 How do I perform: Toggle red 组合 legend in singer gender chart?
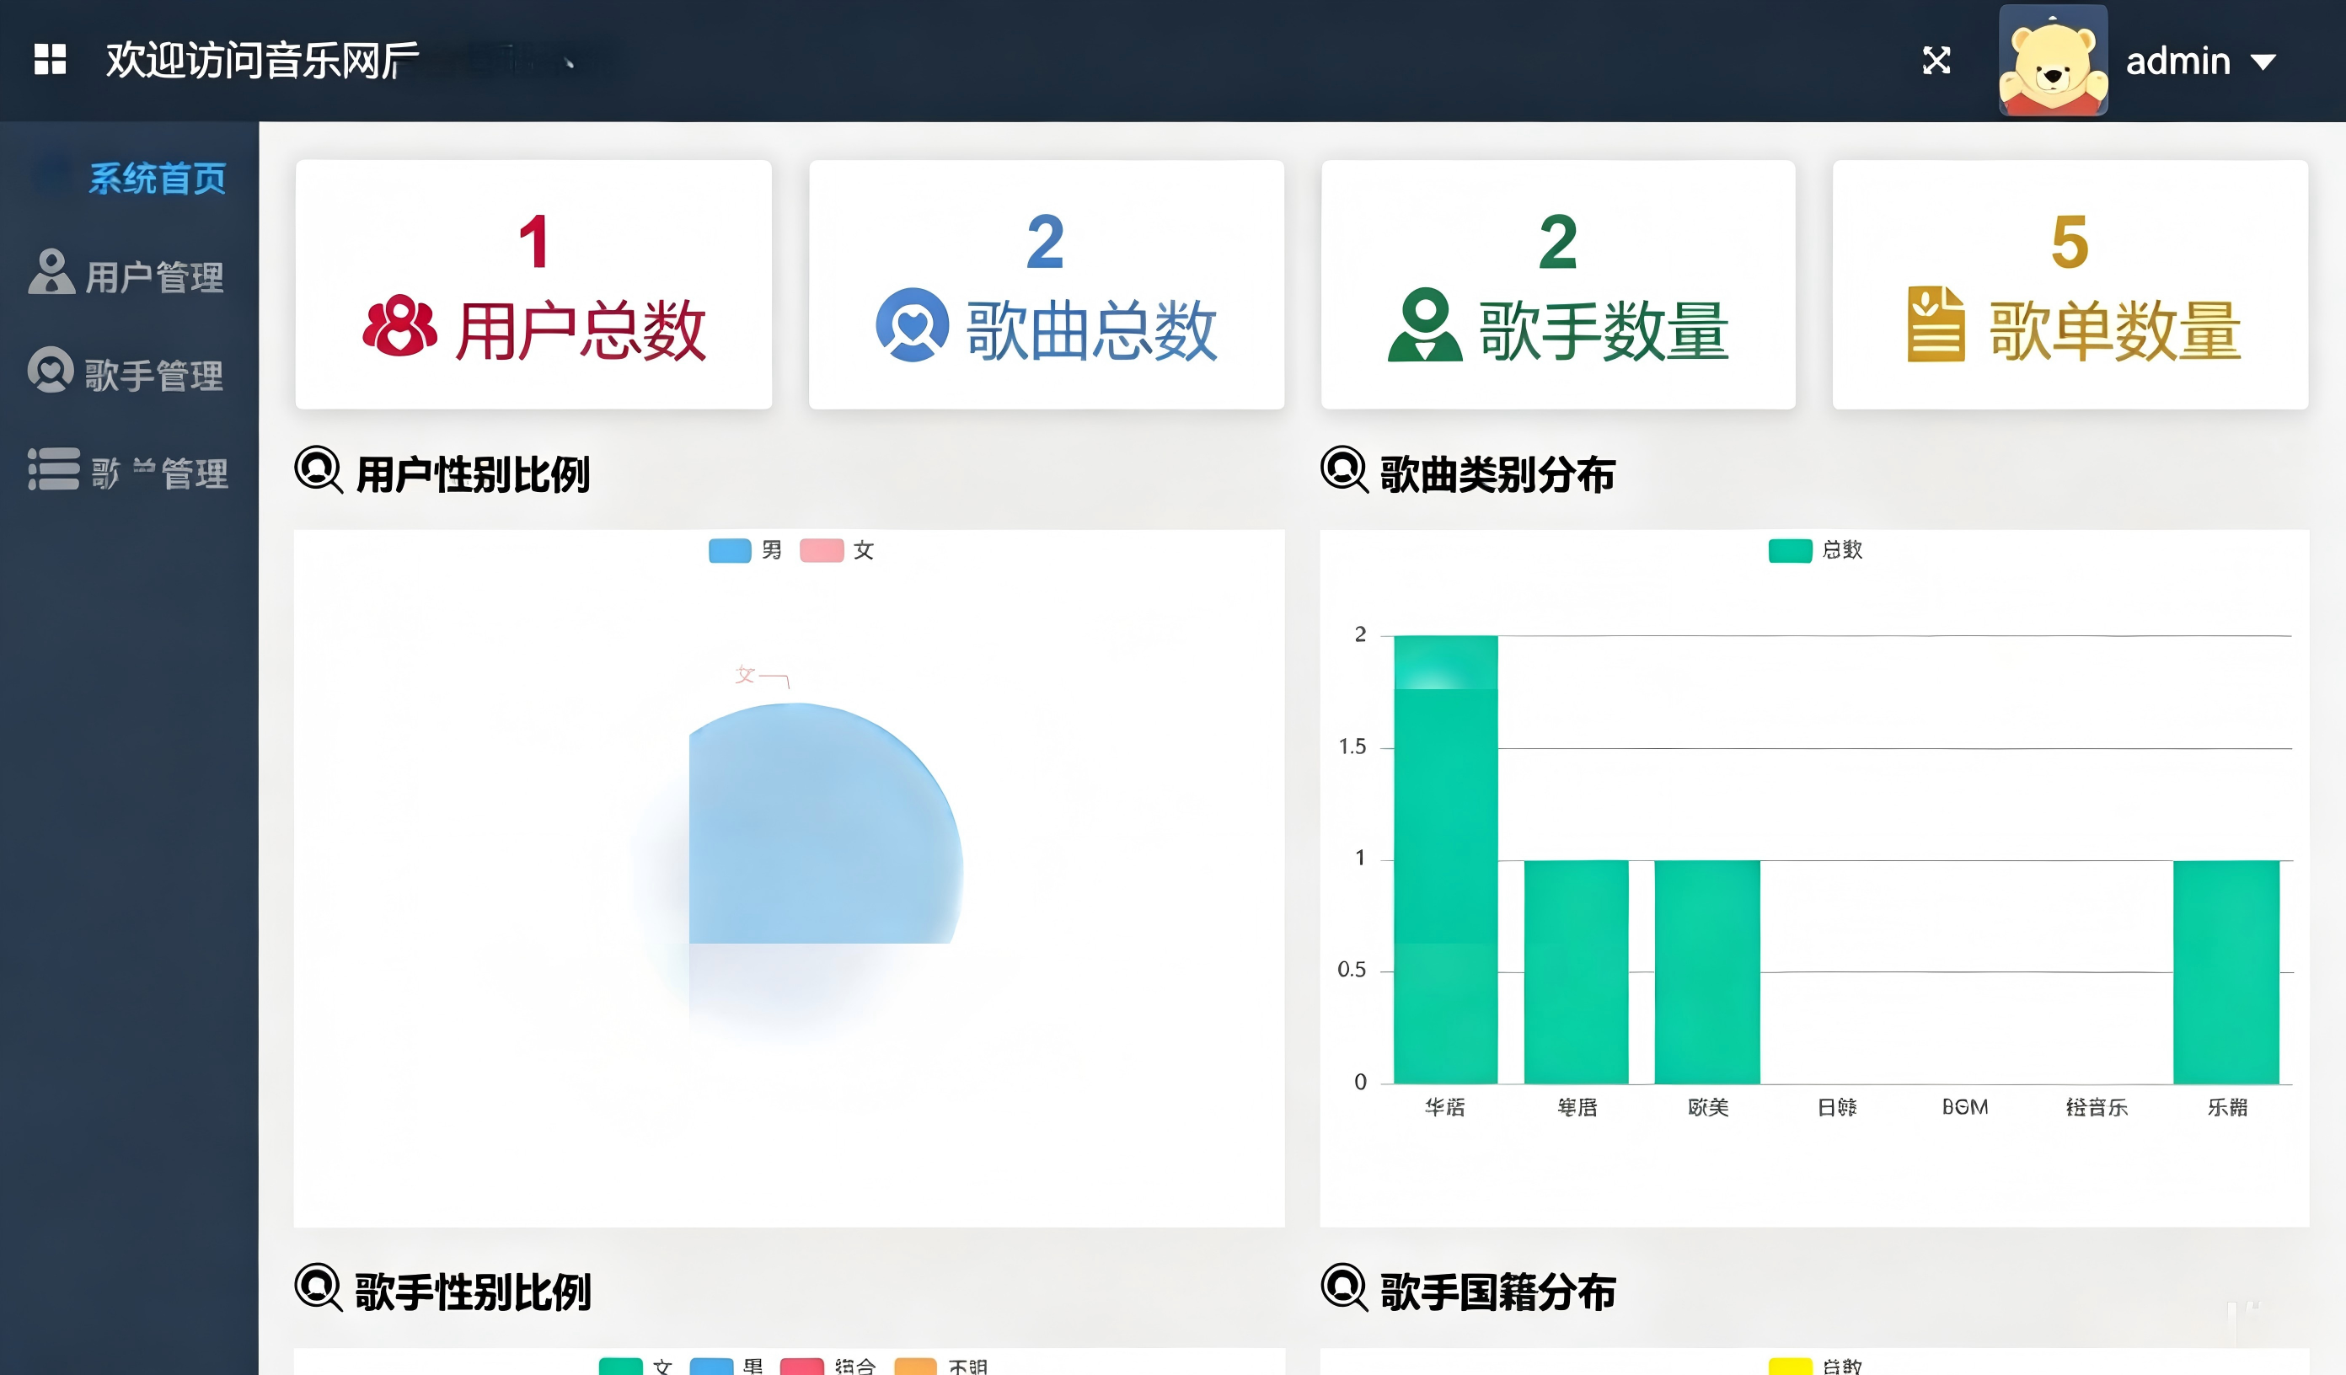tap(828, 1366)
